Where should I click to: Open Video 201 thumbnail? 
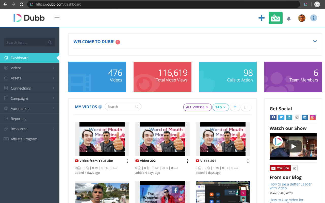(x=223, y=139)
